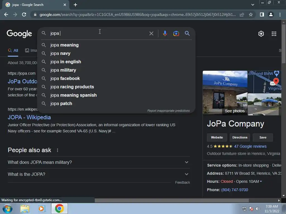Pick the 'jopa meaning spanish' suggestion
Screen dimensions: 286x214
tap(116, 95)
